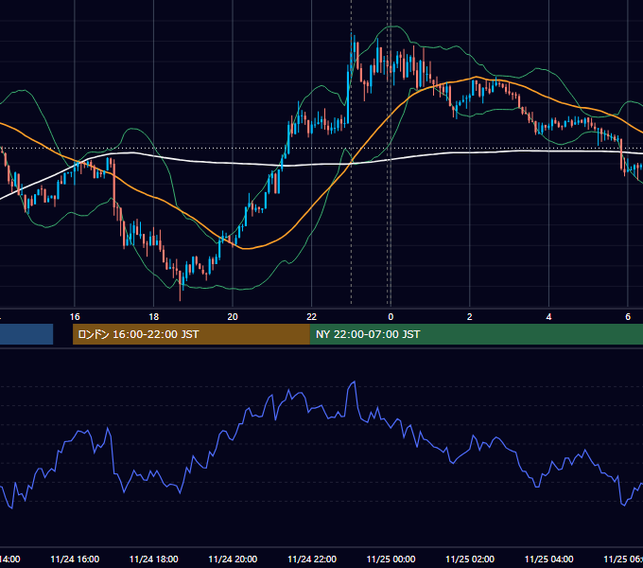Click the ロンドン 16:00-22:00 JST session bar

191,334
